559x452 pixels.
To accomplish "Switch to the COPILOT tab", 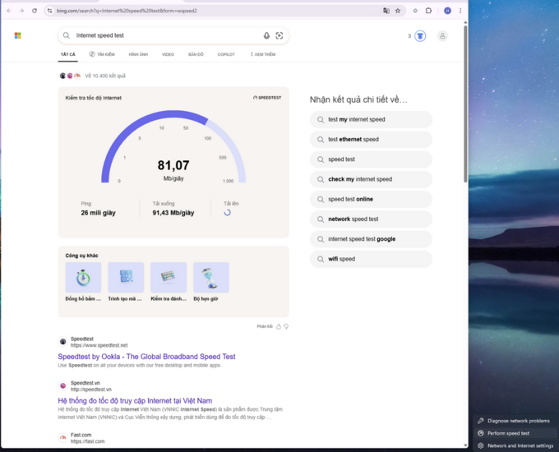I will pos(226,54).
